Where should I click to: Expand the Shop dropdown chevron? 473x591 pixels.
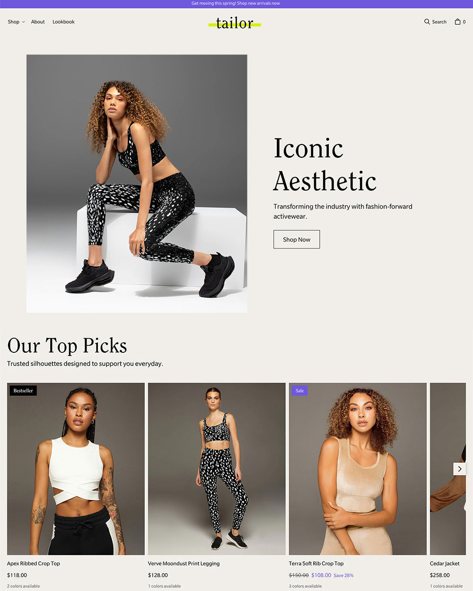23,22
